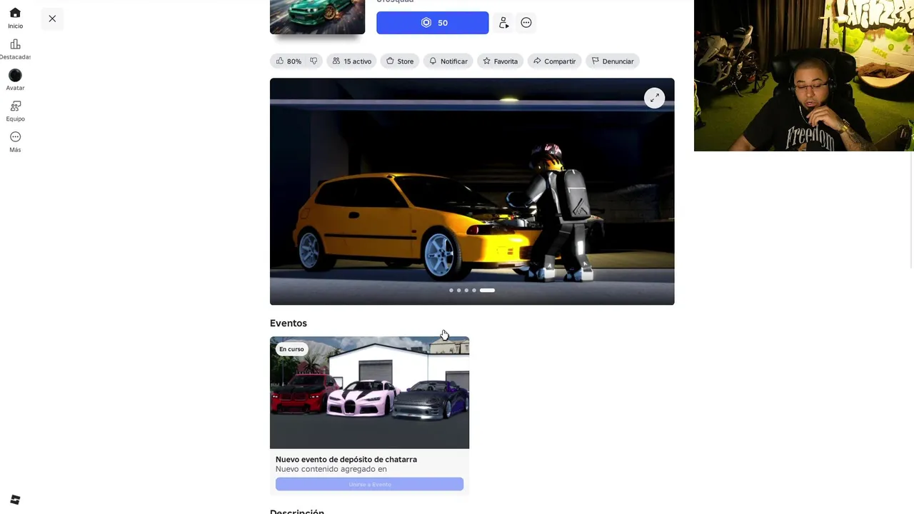Click the 80% rating text
This screenshot has width=914, height=514.
point(294,61)
